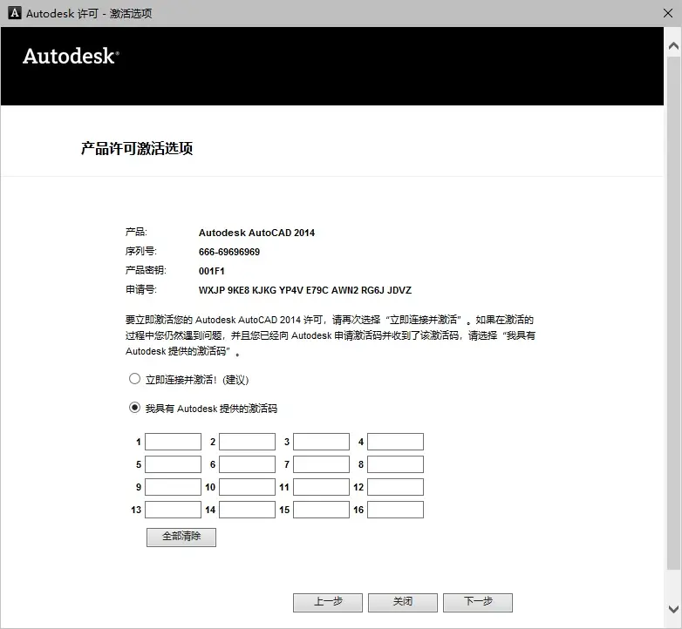Click the 申请号 label
This screenshot has width=682, height=629.
pos(141,289)
